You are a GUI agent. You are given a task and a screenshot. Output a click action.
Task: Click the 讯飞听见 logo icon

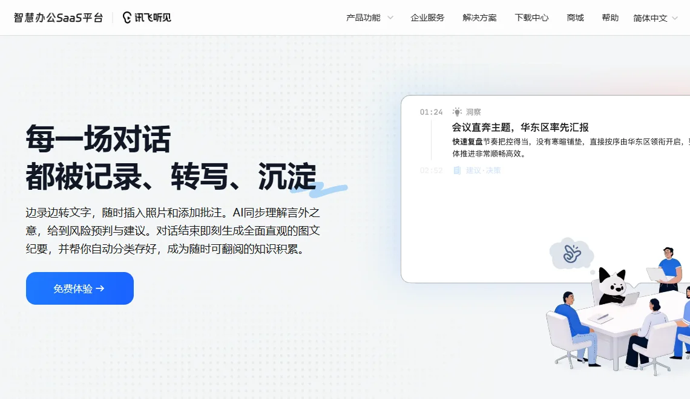click(126, 18)
